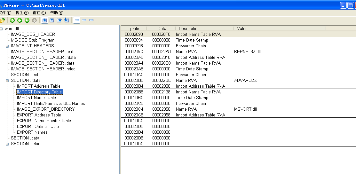The width and height of the screenshot is (356, 174).
Task: Click the green back arrow toolbar icon
Action: pyautogui.click(x=27, y=20)
